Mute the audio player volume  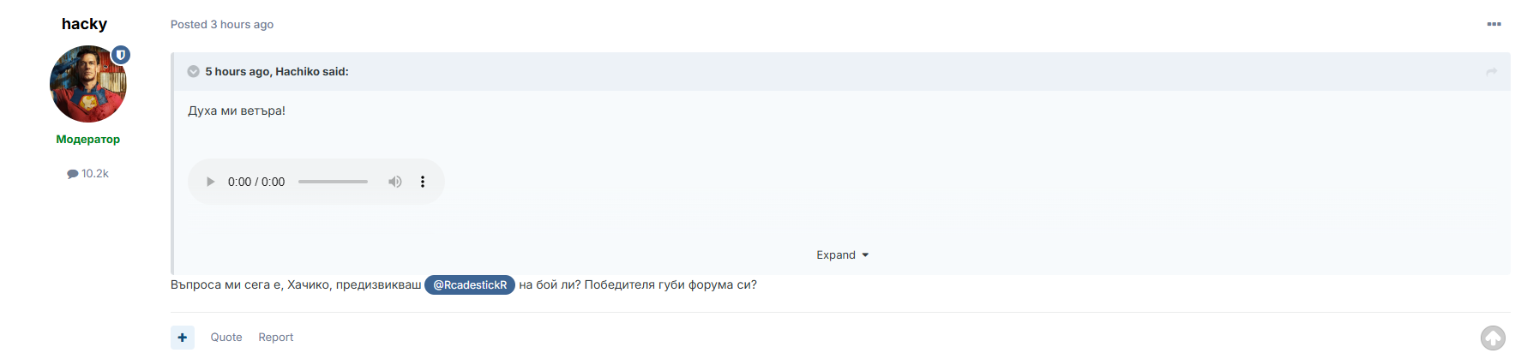[x=395, y=182]
